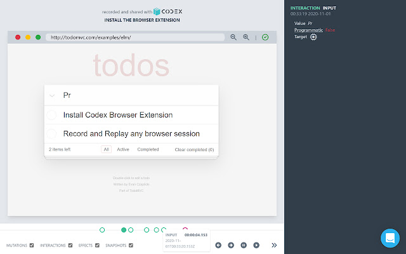The height and width of the screenshot is (254, 406).
Task: Pause the session replay
Action: click(244, 245)
